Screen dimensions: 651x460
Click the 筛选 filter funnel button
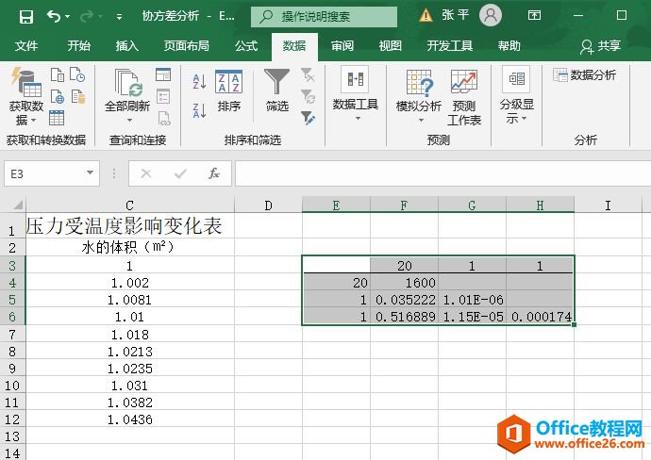[x=277, y=90]
